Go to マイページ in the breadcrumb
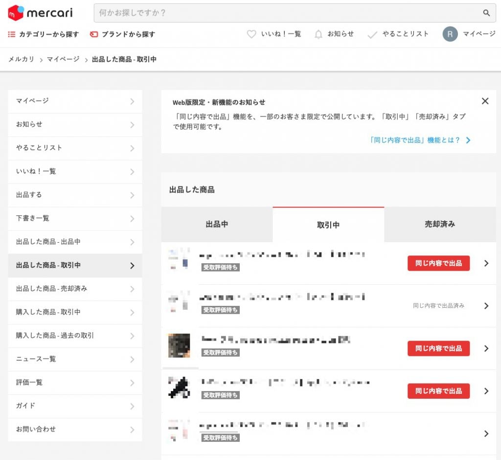This screenshot has height=460, width=501. (x=63, y=59)
